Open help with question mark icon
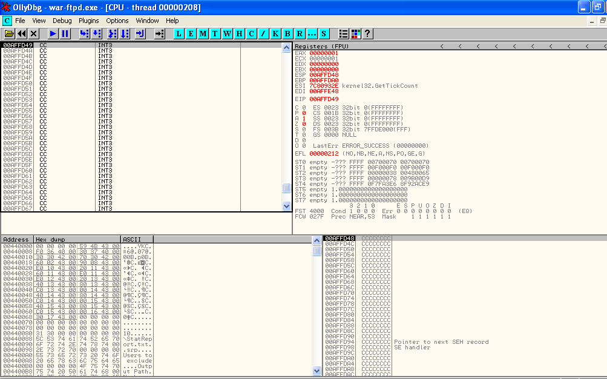This screenshot has width=607, height=379. tap(368, 34)
